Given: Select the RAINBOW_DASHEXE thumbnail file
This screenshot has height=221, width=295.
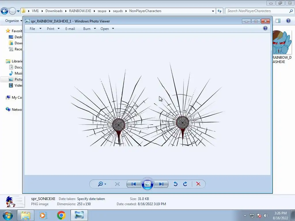Looking at the screenshot, I should (282, 47).
